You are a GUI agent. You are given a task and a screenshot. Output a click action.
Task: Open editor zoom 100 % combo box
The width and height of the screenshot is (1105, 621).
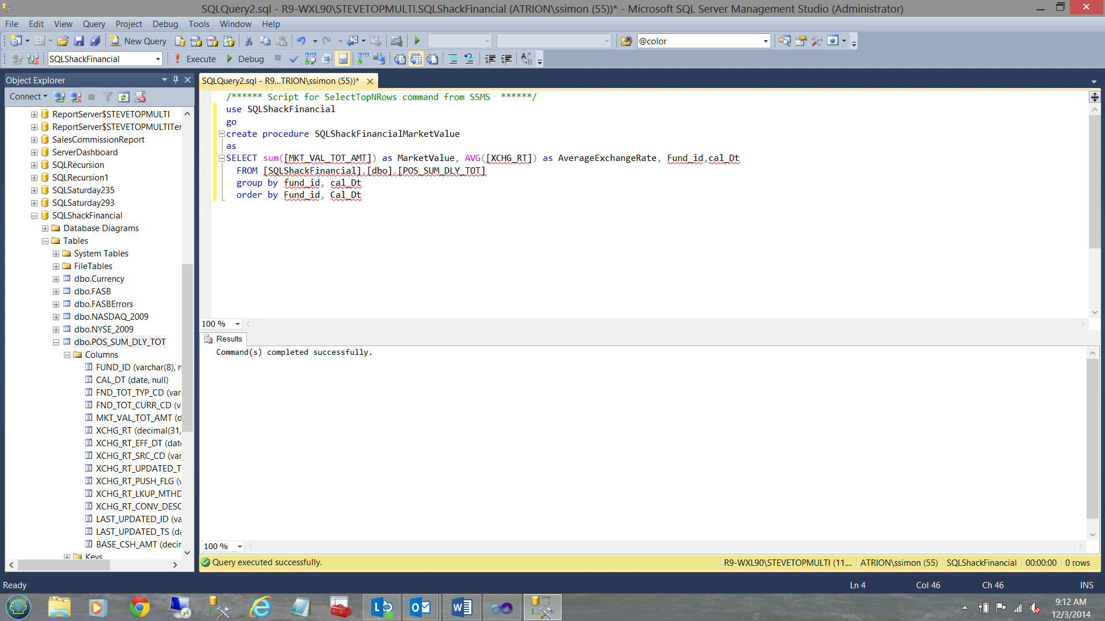237,324
